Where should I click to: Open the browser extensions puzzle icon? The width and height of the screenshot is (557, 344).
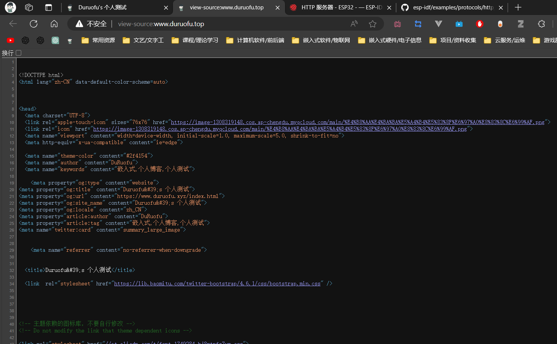(x=541, y=24)
